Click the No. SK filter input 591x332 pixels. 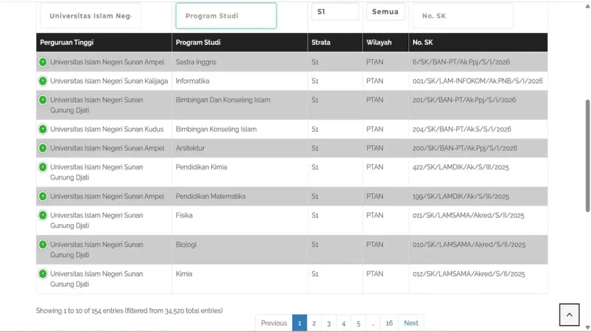pos(462,16)
